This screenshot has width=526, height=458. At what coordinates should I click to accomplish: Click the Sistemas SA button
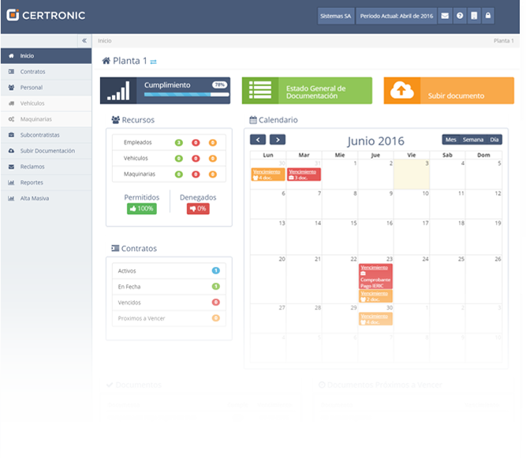(x=336, y=16)
